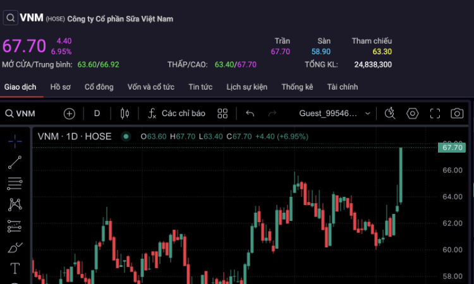Select the brush drawing tool
Viewport: 474px width, 284px height.
click(x=15, y=247)
